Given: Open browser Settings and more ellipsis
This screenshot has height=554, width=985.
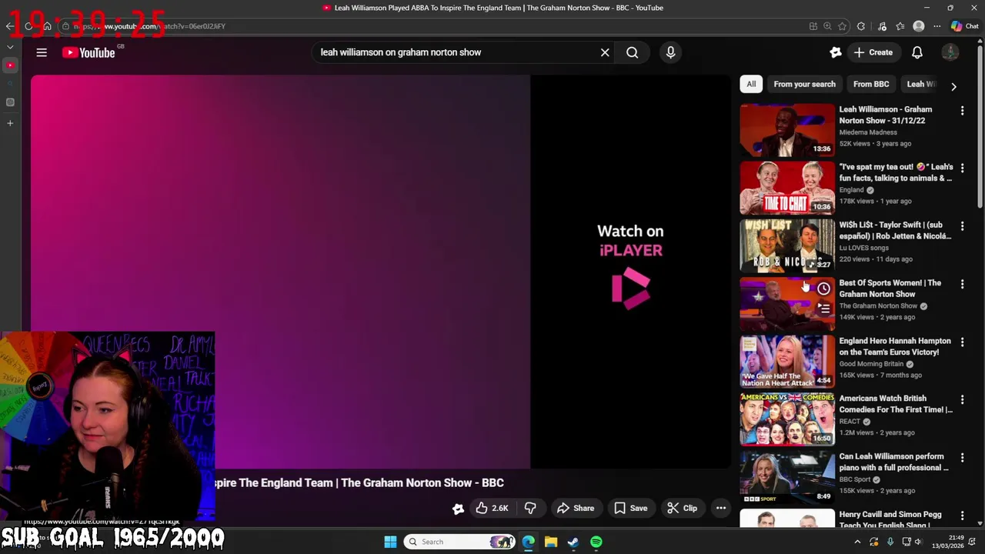Looking at the screenshot, I should pos(937,26).
